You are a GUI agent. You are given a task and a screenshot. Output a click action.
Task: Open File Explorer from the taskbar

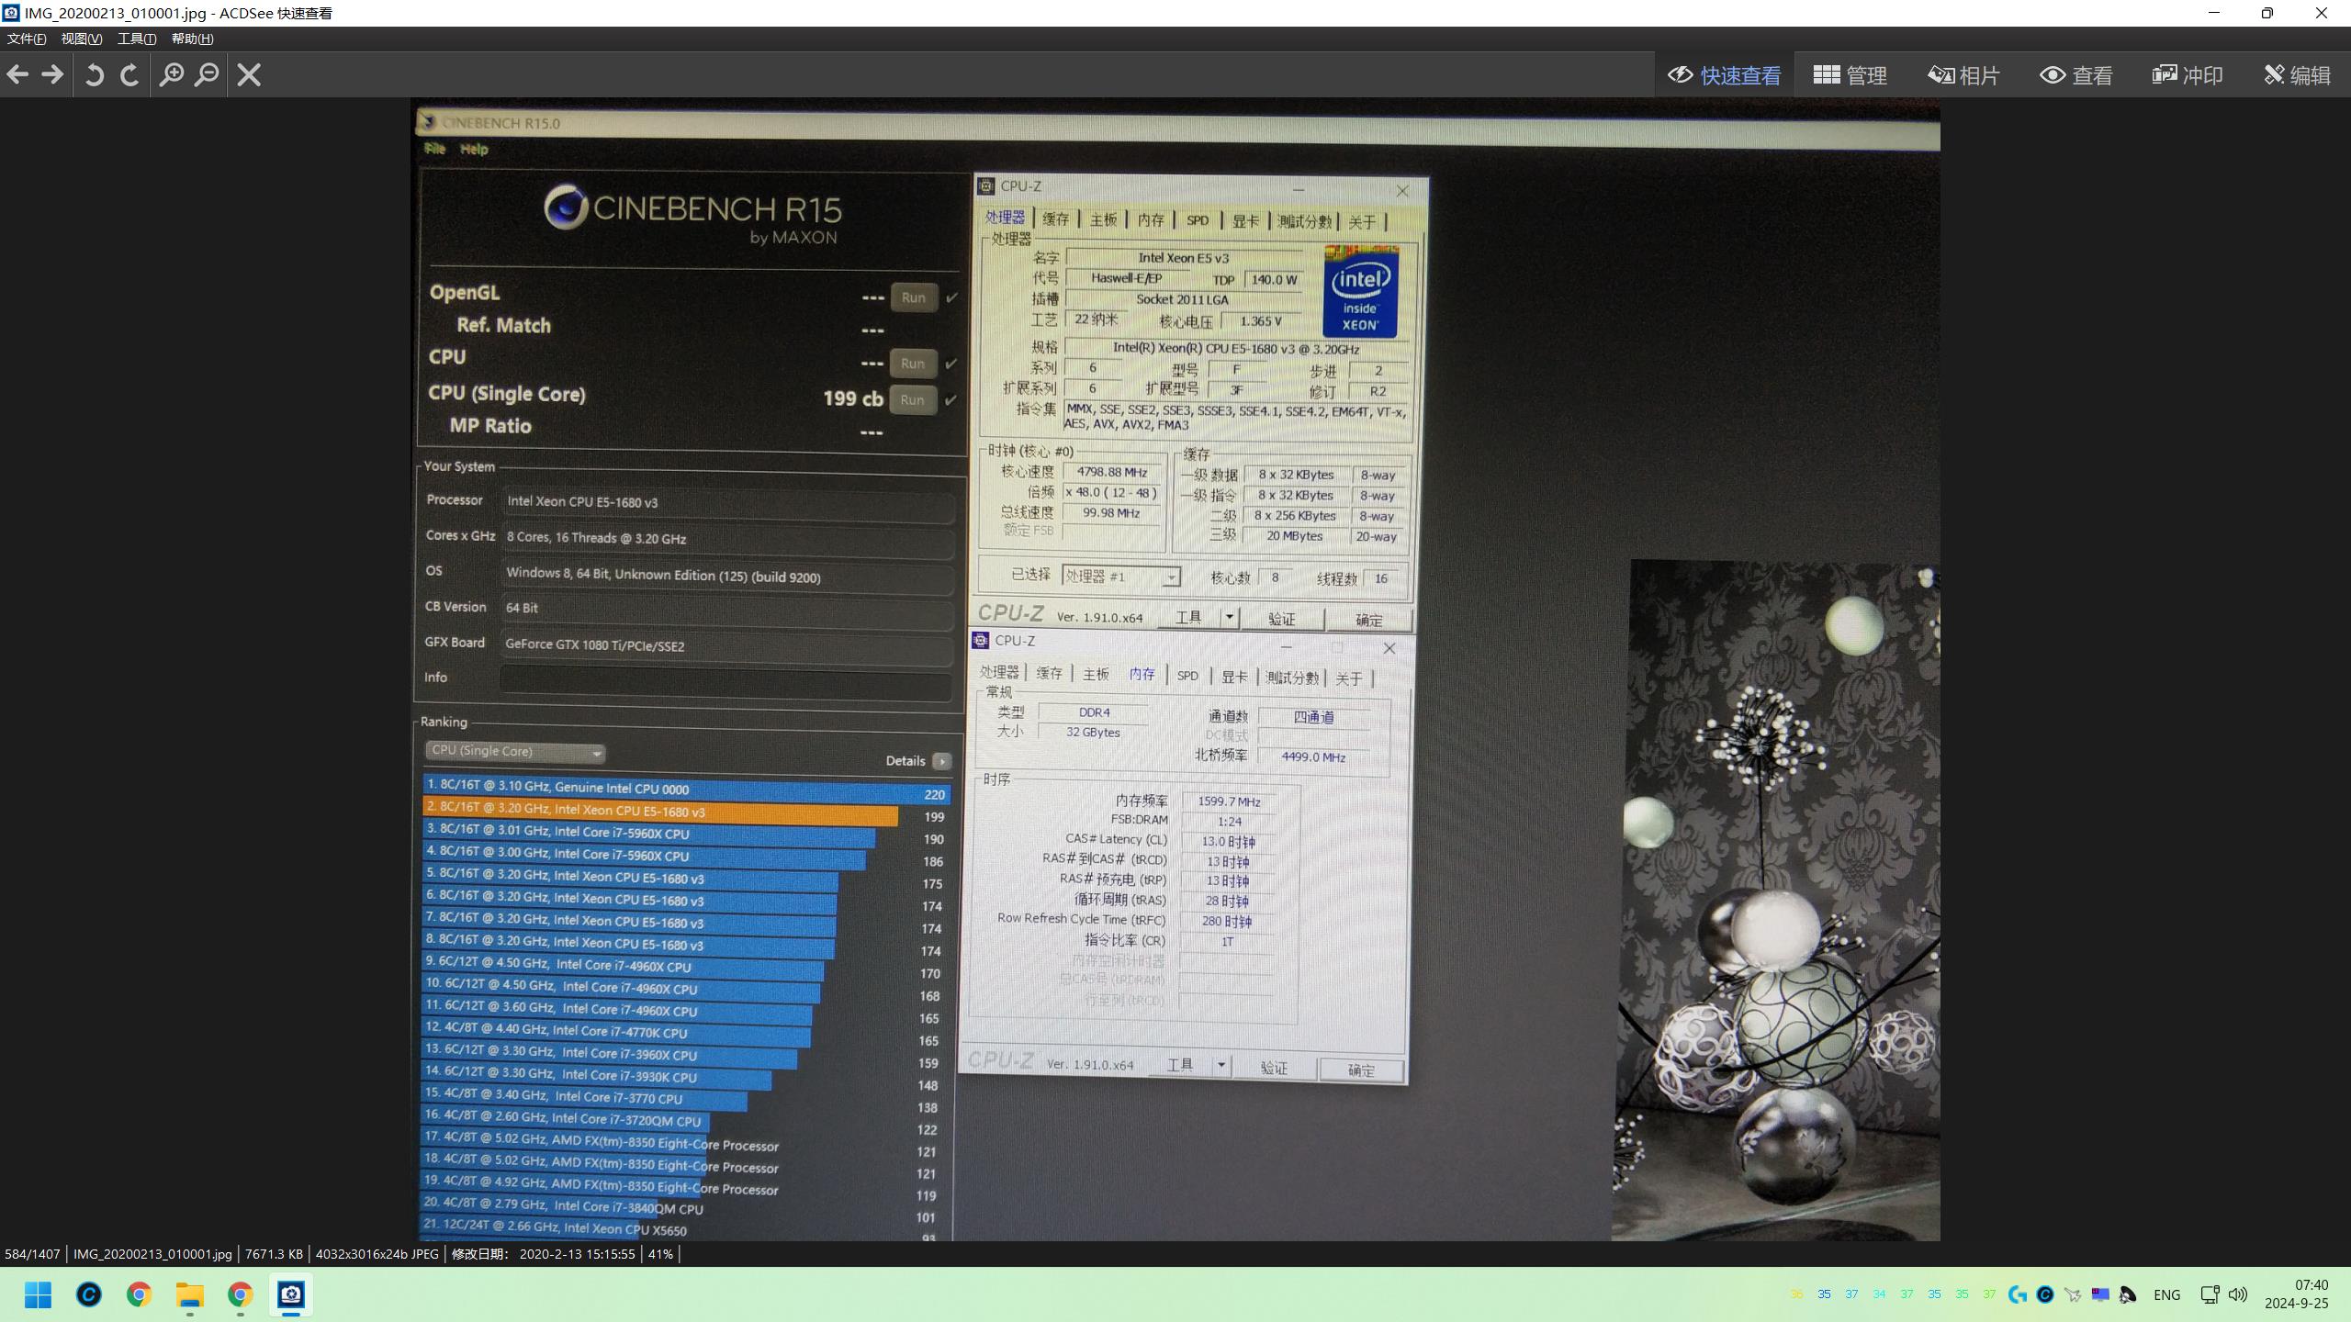(x=190, y=1294)
